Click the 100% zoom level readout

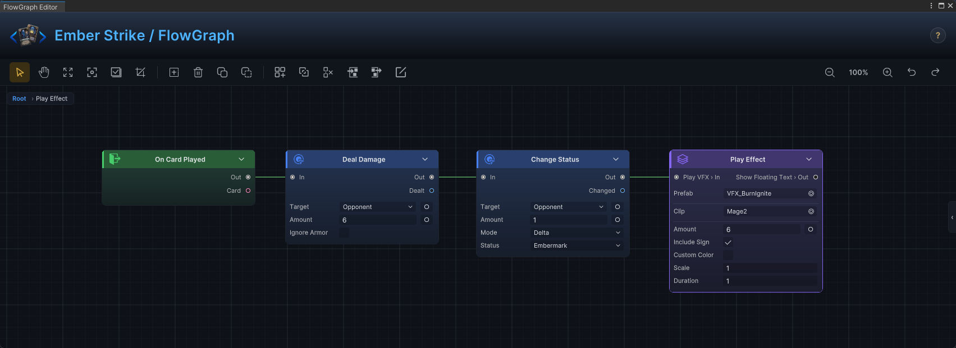pyautogui.click(x=858, y=72)
